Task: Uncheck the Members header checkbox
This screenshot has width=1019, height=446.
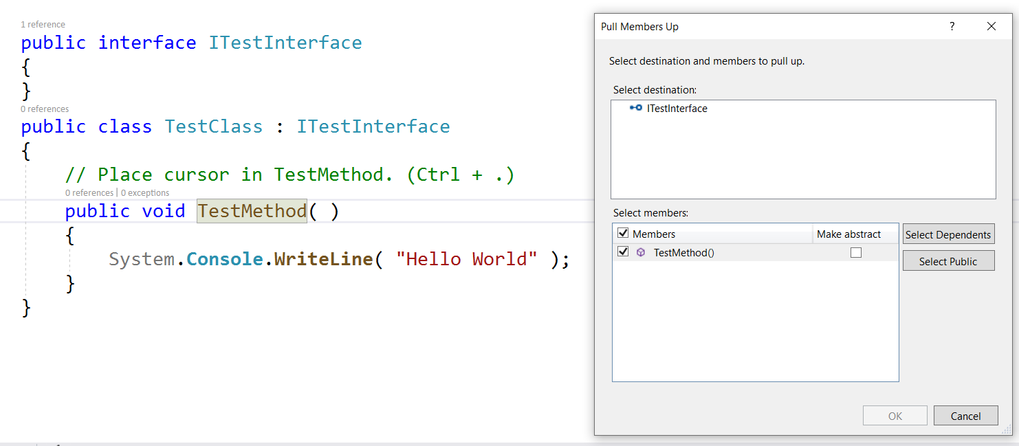Action: point(623,233)
